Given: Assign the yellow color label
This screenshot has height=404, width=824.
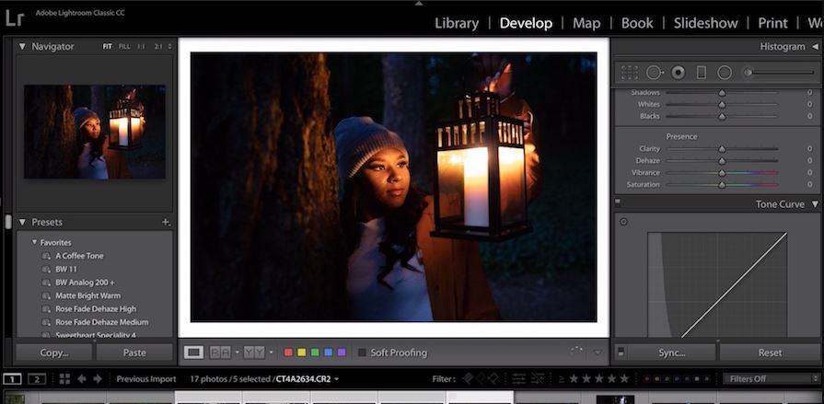Looking at the screenshot, I should coord(302,352).
